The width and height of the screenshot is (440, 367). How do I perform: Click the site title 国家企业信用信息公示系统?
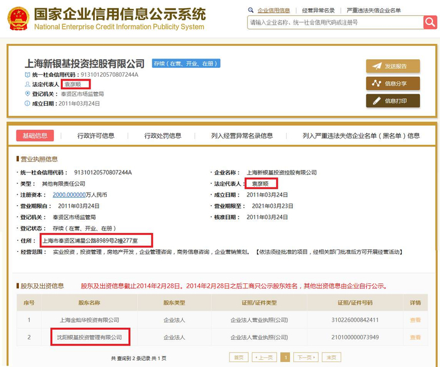pos(120,14)
